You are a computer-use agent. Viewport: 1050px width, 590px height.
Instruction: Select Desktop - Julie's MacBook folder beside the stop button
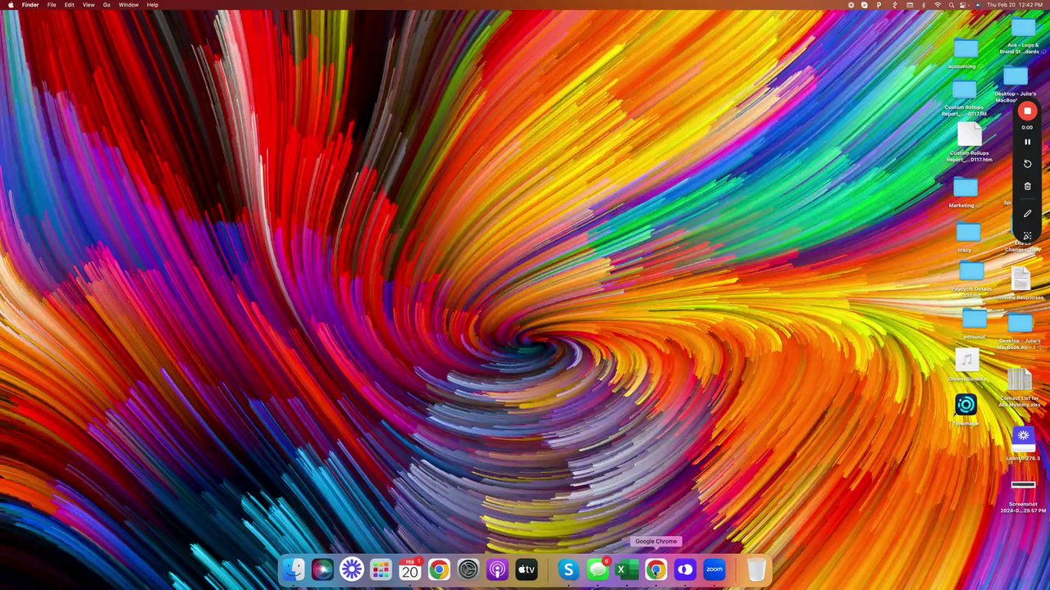tap(1016, 77)
